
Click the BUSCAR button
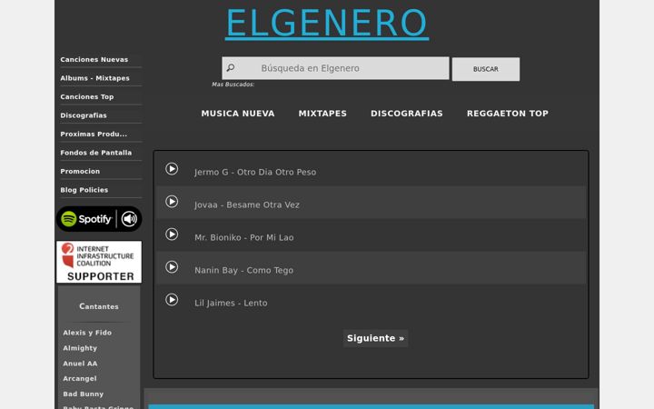coord(485,69)
